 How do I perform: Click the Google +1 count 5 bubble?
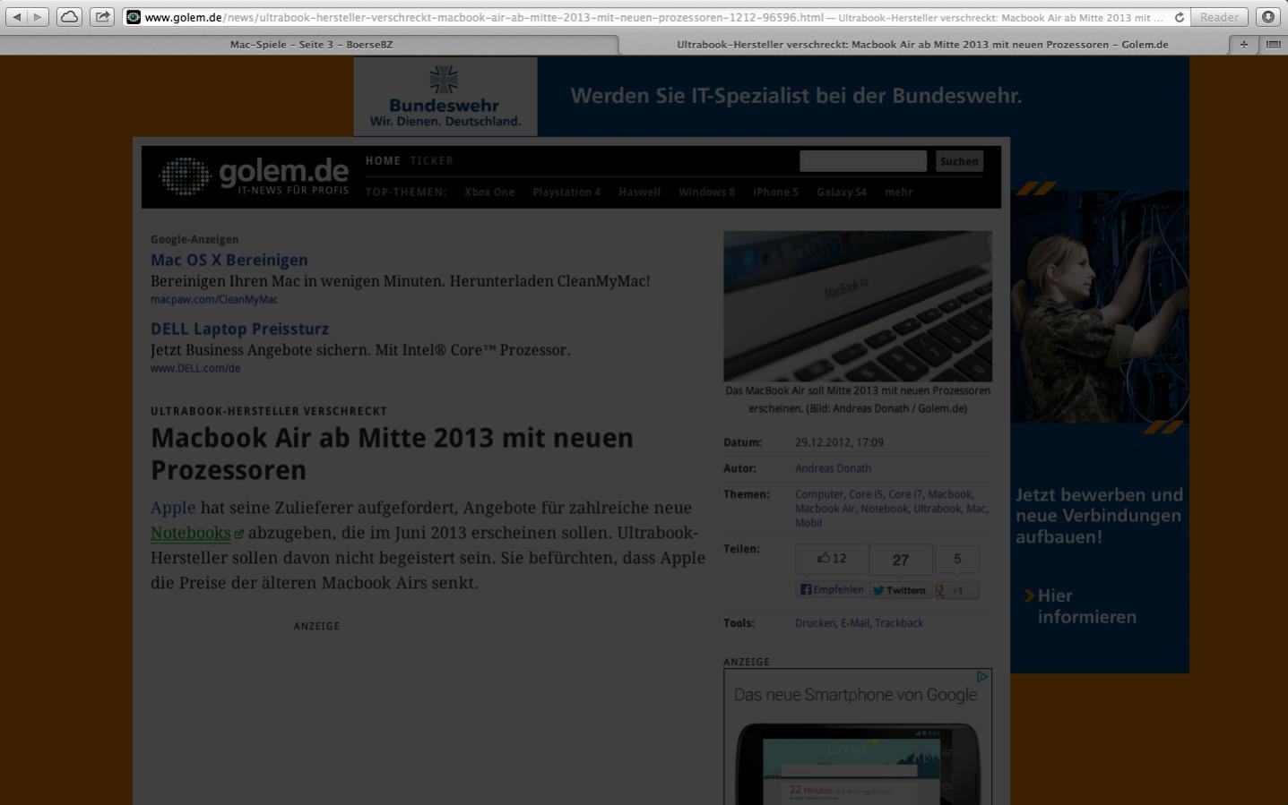point(957,559)
